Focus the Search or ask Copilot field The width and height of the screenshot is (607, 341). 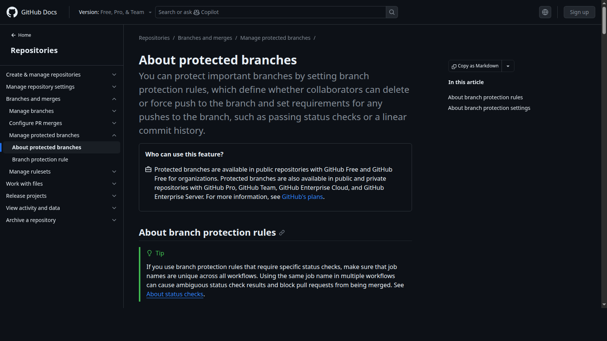[270, 12]
